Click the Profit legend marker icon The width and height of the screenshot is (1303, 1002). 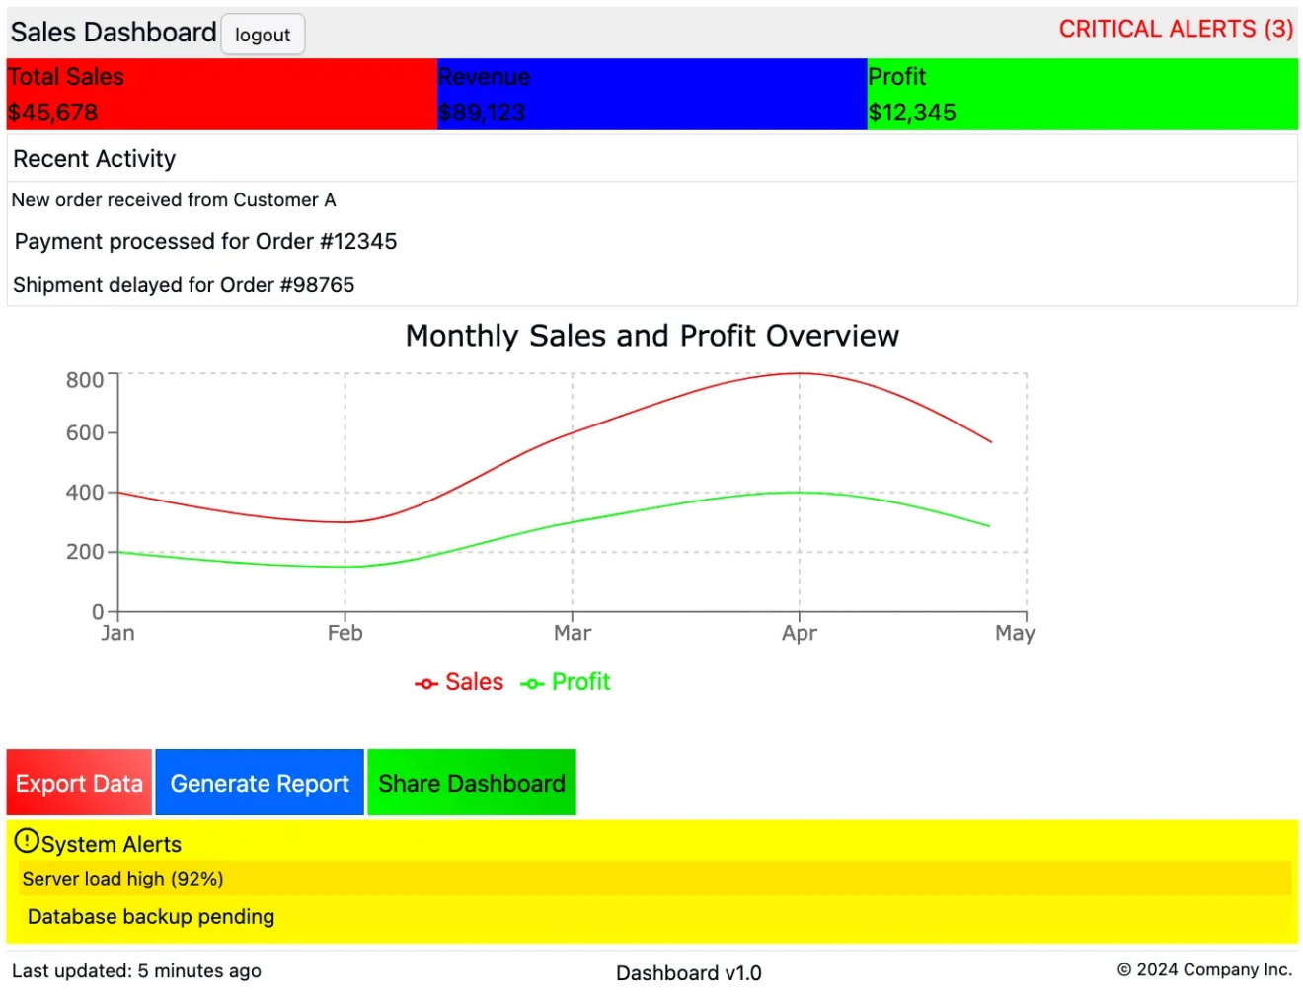(x=533, y=682)
